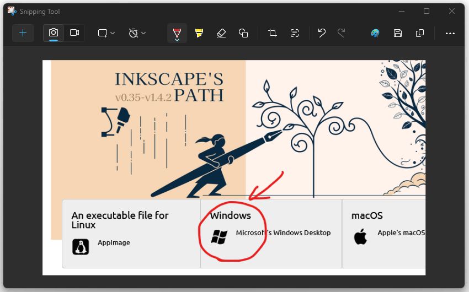Image resolution: width=469 pixels, height=292 pixels.
Task: Click the Linux penguin AppImage icon
Action: pos(81,247)
